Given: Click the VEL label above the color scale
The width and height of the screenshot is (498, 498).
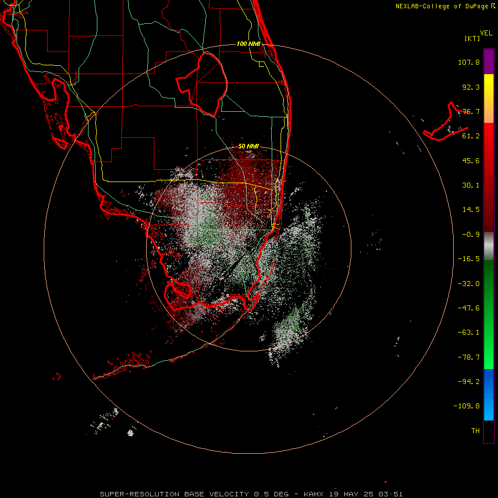Looking at the screenshot, I should [486, 33].
